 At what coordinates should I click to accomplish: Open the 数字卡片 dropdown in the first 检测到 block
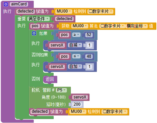100,11
